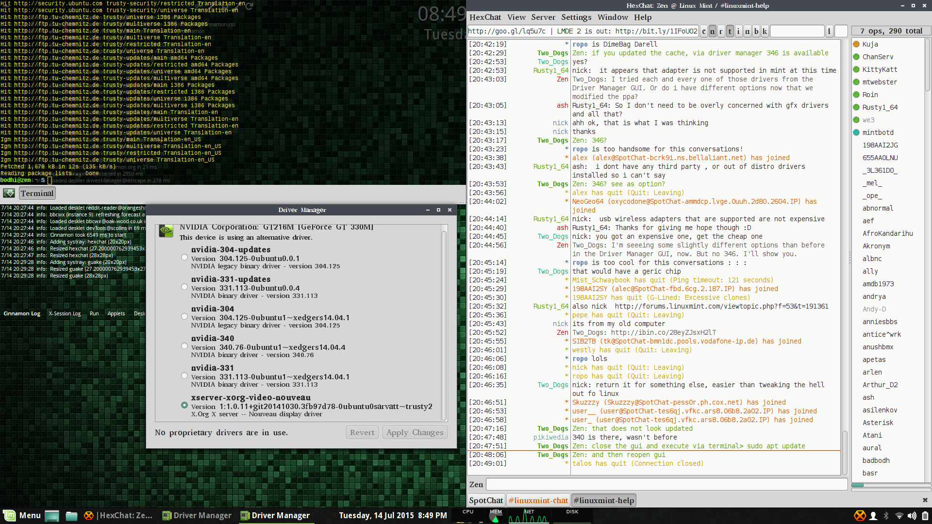The height and width of the screenshot is (524, 932).
Task: Select the nvidia-331 xedgers driver radio button
Action: coord(184,376)
